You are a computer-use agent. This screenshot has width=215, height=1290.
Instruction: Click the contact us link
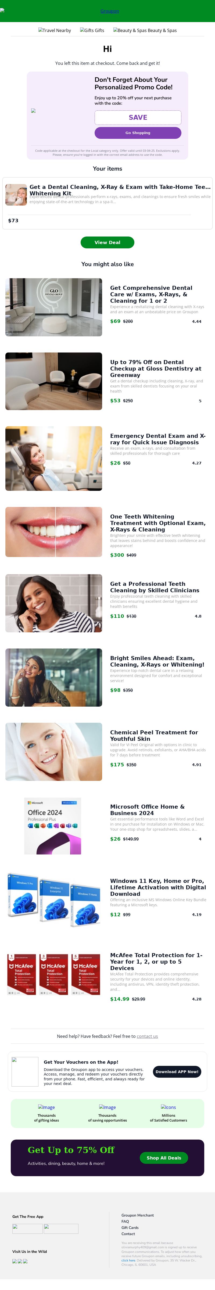[x=147, y=1036]
